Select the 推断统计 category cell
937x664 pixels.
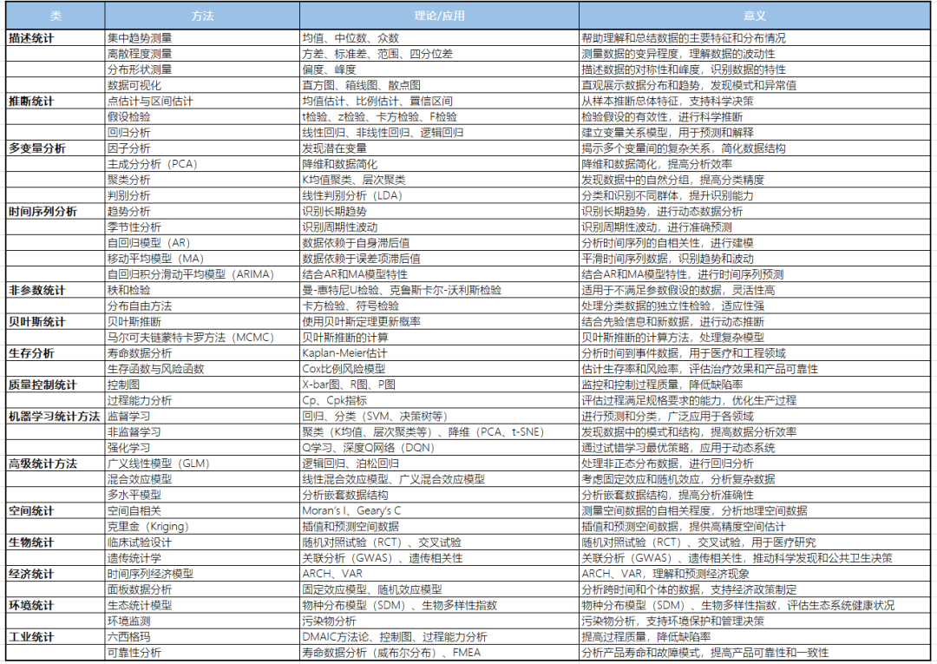tap(55, 101)
